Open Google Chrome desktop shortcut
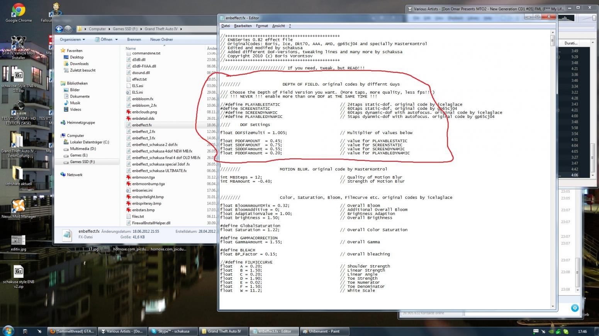The image size is (599, 336). [19, 12]
